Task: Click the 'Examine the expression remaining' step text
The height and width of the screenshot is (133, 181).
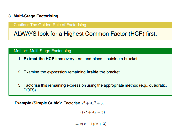Action: click(55, 72)
